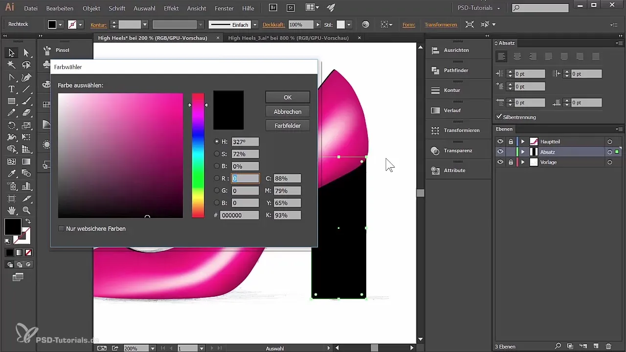The image size is (626, 352).
Task: Click the delete layer trash icon
Action: click(608, 346)
